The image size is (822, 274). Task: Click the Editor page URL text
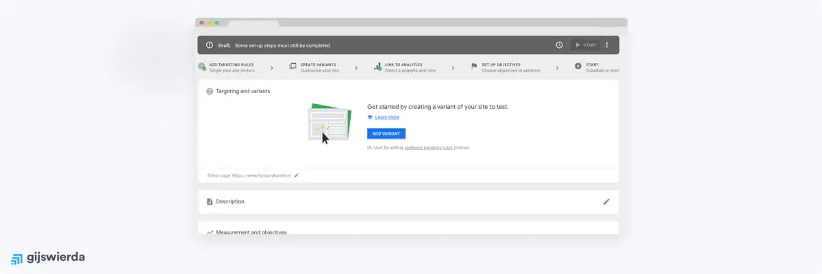tap(249, 175)
